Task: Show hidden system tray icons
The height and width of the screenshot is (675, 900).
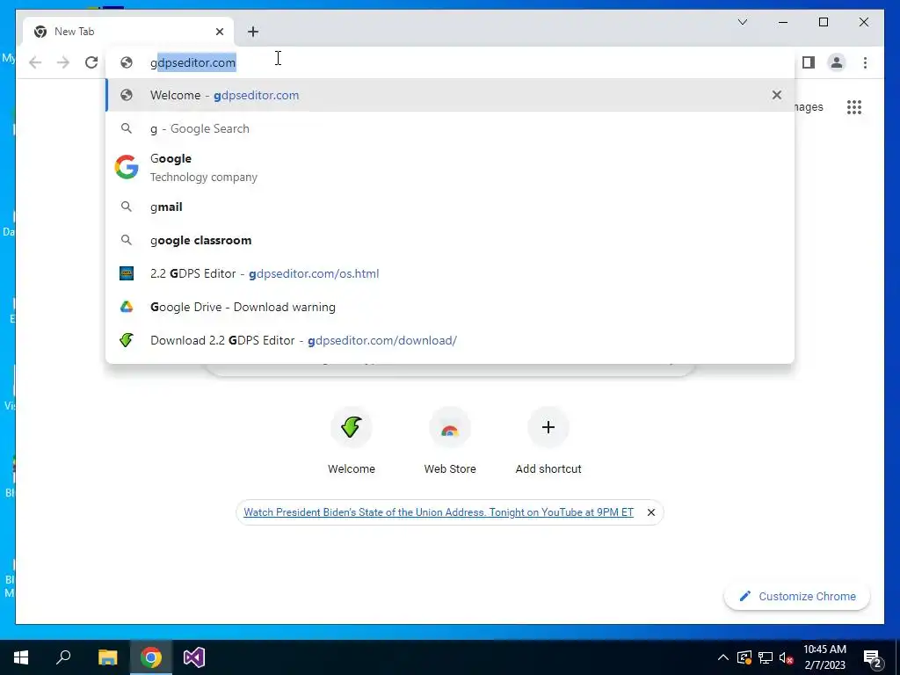Action: coord(723,657)
